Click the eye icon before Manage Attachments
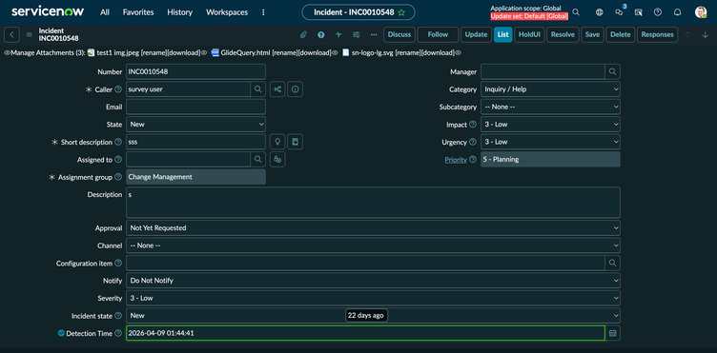 click(7, 52)
